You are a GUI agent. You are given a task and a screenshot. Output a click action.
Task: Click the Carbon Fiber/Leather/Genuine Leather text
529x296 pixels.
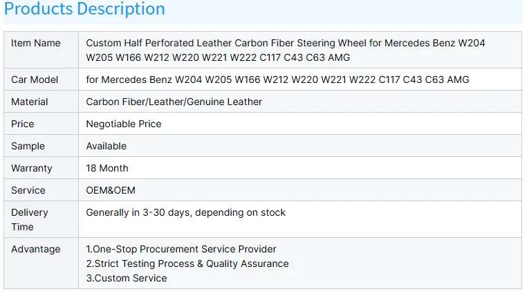point(174,102)
